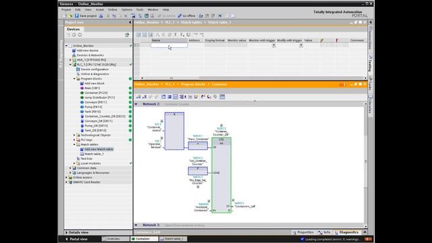Click first icon in watch table toolbar
This screenshot has width=432, height=243.
pyautogui.click(x=138, y=34)
